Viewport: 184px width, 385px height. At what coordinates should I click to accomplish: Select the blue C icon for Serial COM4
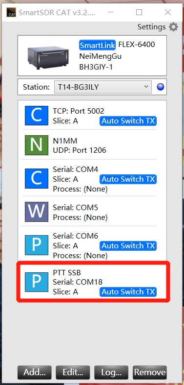(37, 178)
